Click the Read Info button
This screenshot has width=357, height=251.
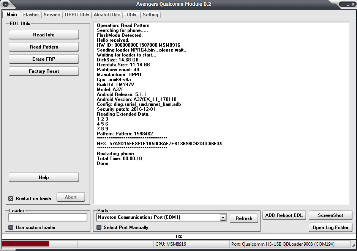click(44, 35)
